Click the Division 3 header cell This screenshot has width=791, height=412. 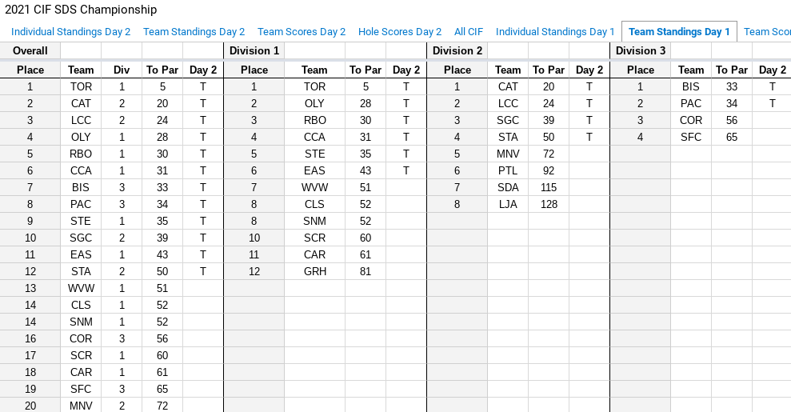(641, 50)
